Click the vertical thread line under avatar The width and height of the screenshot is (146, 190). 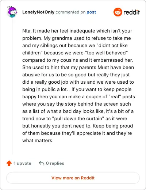[12, 87]
